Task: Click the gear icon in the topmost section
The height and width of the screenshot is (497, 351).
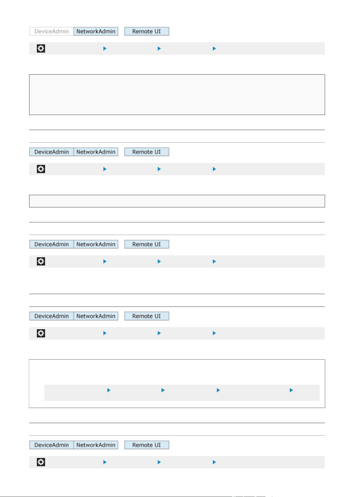Action: 41,48
